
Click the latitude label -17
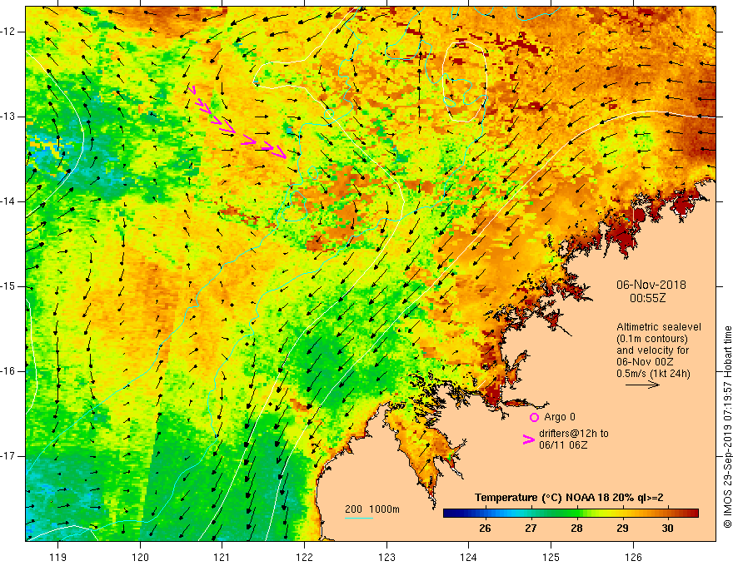pos(8,456)
